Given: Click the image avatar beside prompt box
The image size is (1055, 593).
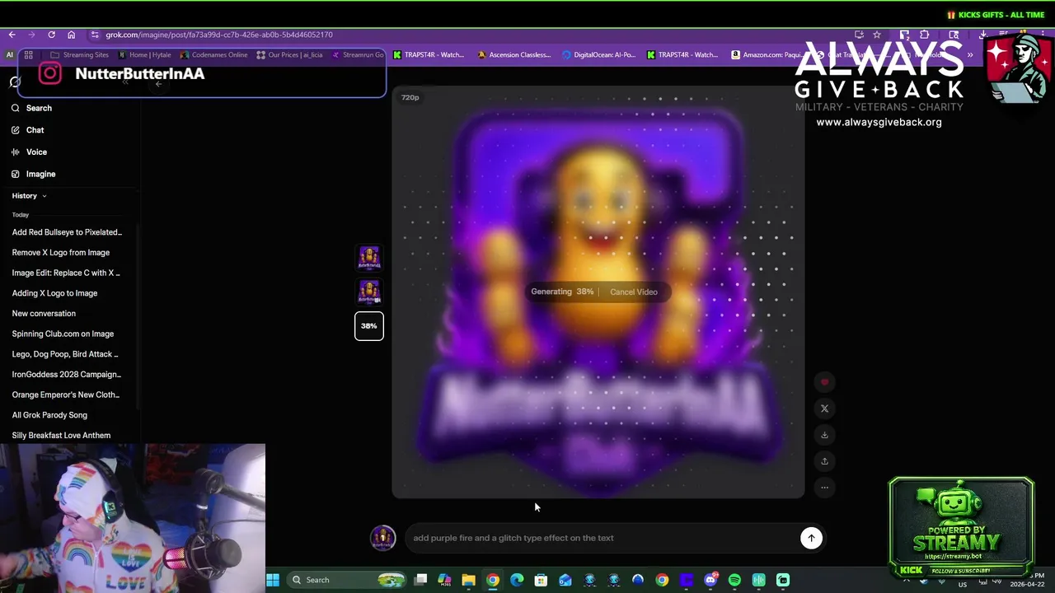Looking at the screenshot, I should coord(382,538).
